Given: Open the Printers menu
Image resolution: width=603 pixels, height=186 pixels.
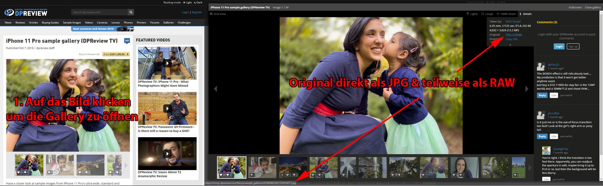Looking at the screenshot, I should (x=141, y=23).
